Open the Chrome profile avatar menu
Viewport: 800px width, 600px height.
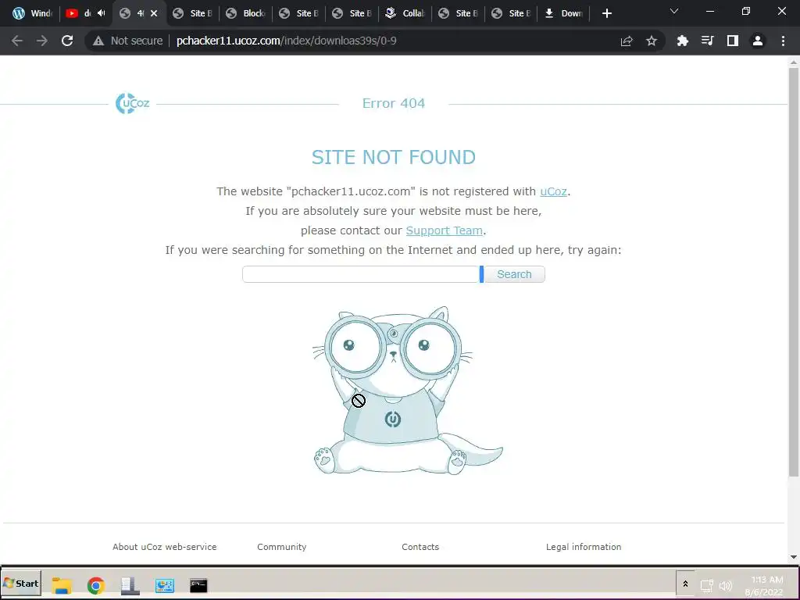click(758, 41)
